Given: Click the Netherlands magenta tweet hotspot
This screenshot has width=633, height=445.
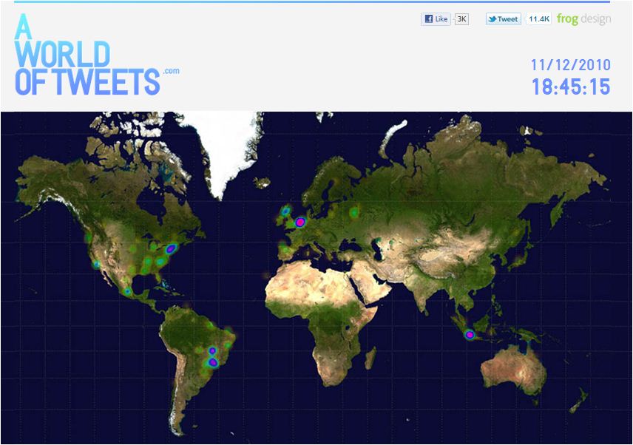Looking at the screenshot, I should (x=300, y=222).
